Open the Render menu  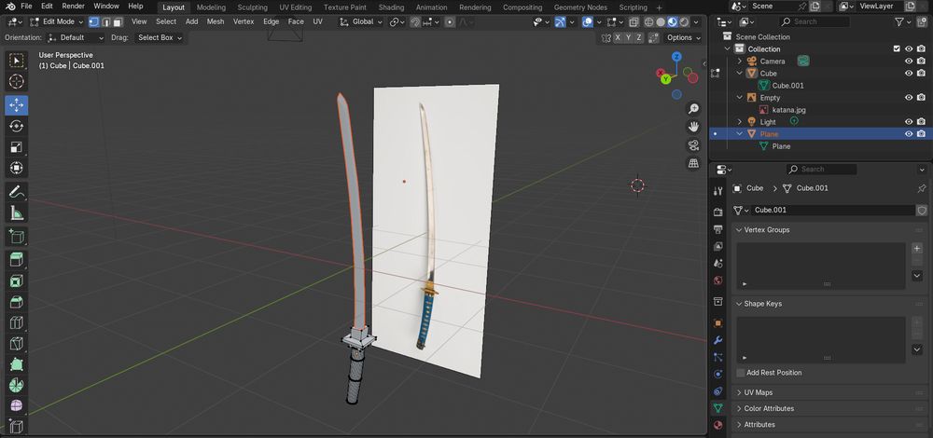pyautogui.click(x=73, y=7)
